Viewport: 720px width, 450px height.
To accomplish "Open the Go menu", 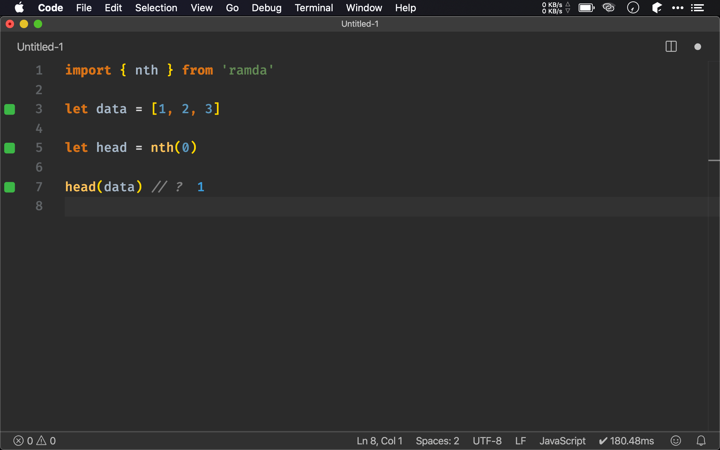I will point(232,8).
